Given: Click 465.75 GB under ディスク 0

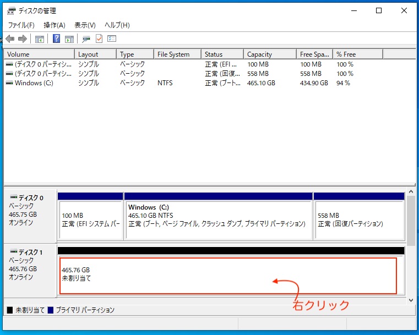Looking at the screenshot, I should pyautogui.click(x=23, y=215).
